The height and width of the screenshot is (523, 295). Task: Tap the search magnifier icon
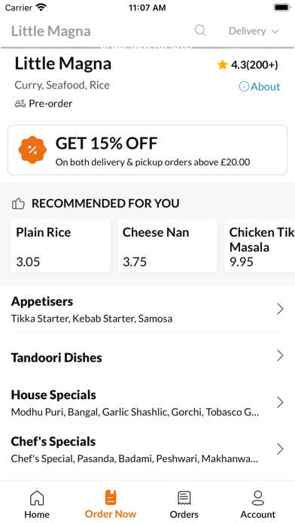[200, 31]
